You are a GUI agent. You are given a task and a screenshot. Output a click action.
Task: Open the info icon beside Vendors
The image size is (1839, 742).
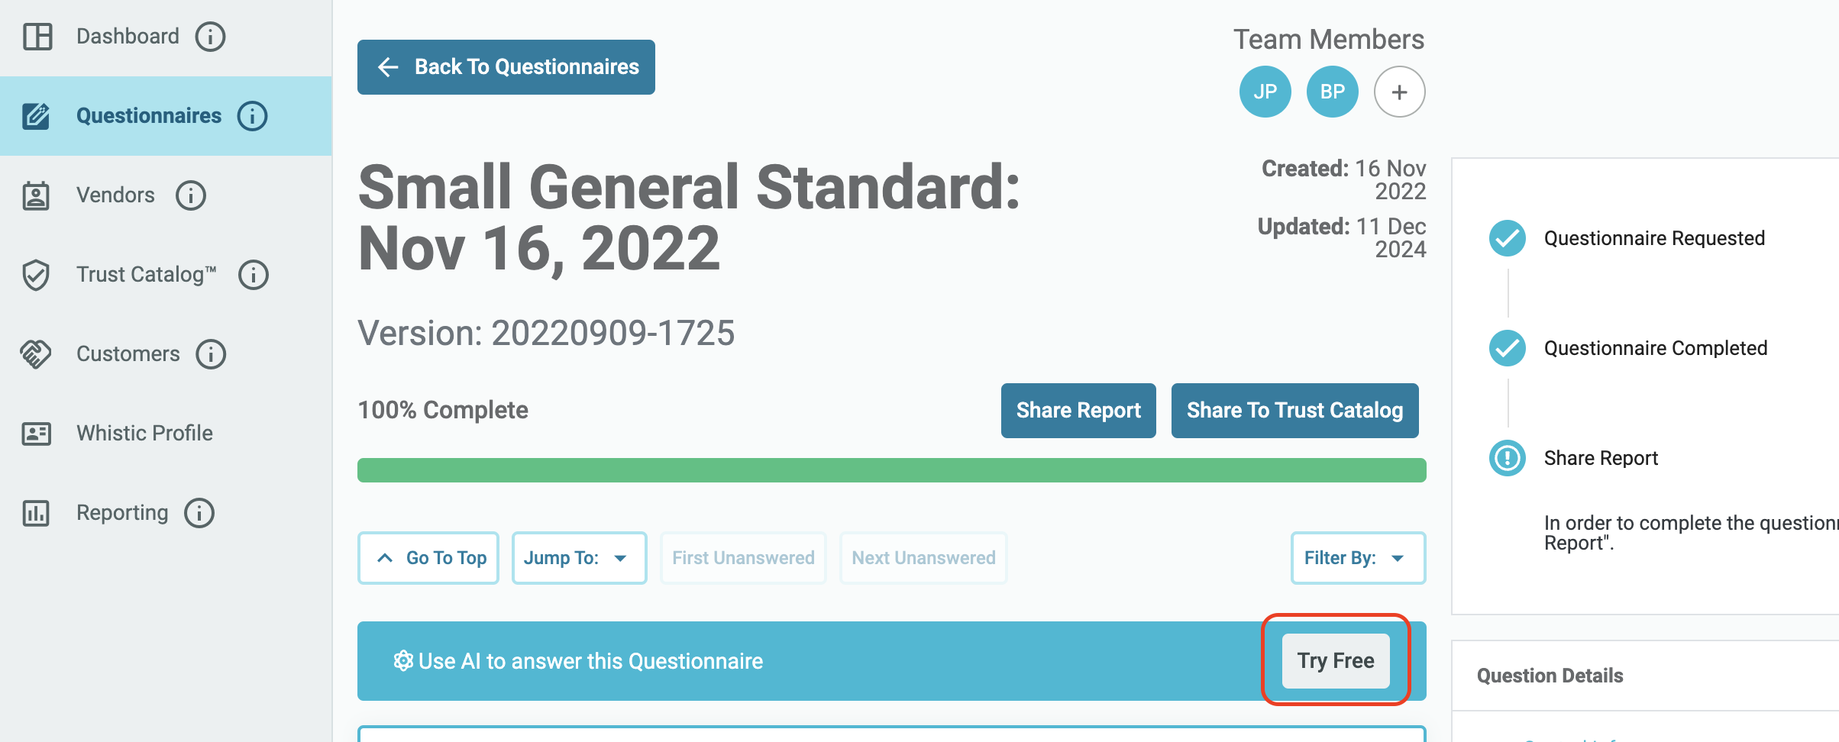191,195
